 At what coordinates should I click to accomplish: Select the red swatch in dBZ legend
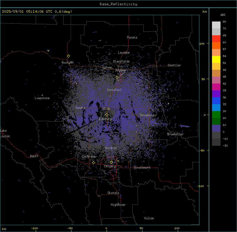click(216, 39)
